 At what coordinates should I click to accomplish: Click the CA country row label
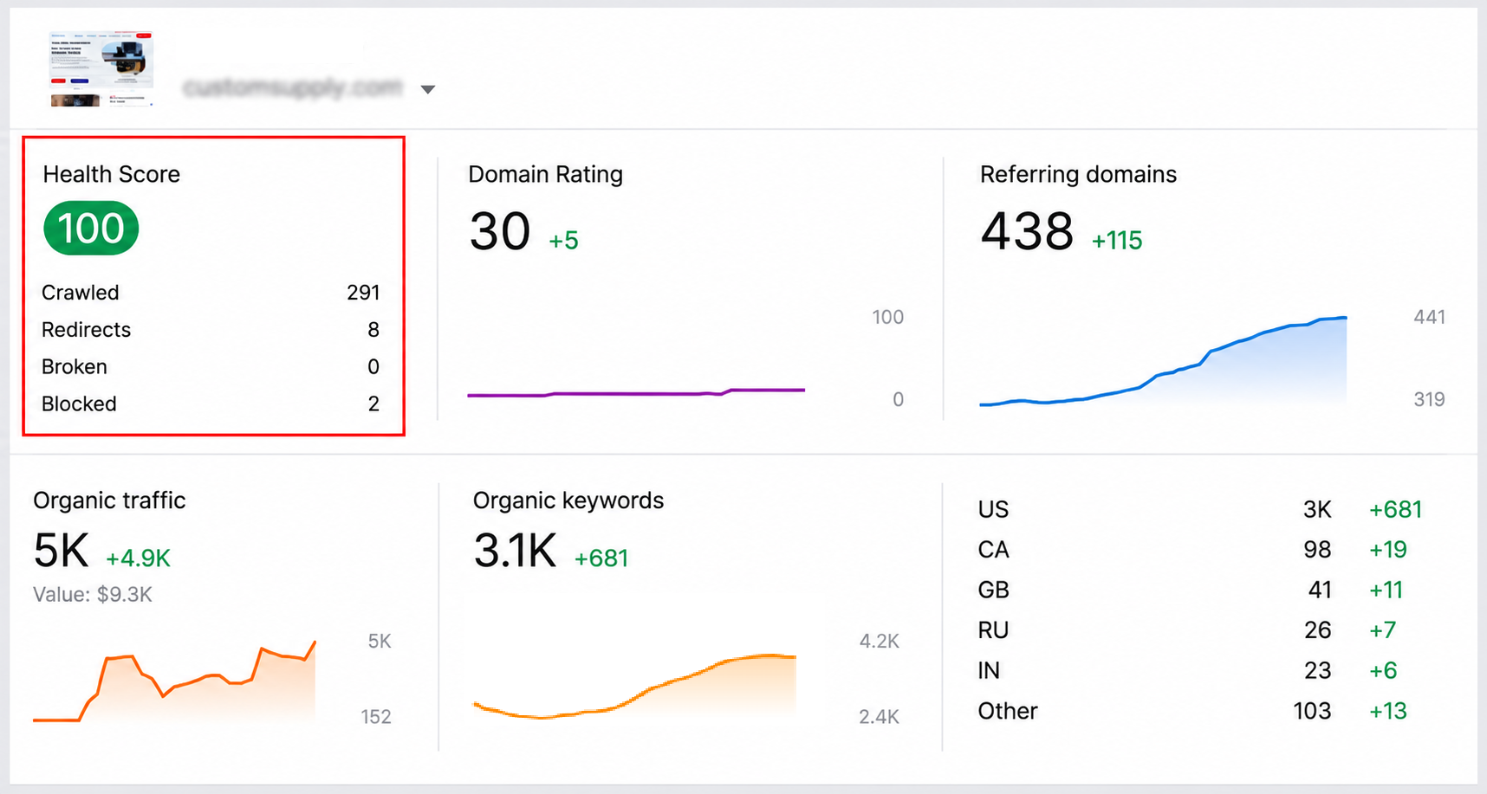click(993, 550)
